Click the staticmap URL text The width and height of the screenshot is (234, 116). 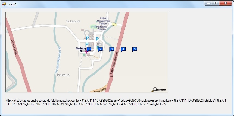pos(116,102)
